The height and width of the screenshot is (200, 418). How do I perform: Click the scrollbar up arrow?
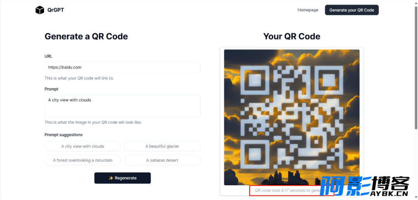click(x=416, y=2)
